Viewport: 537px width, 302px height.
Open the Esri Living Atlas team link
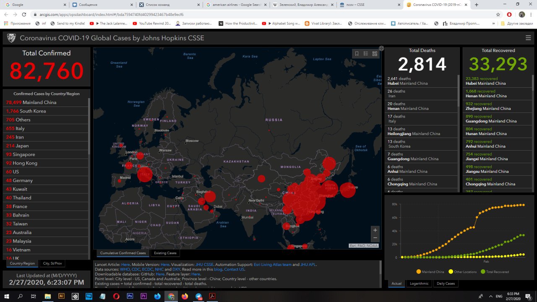[273, 265]
